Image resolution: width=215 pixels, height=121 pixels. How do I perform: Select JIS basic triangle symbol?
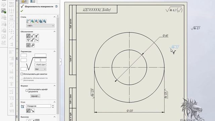(28, 40)
